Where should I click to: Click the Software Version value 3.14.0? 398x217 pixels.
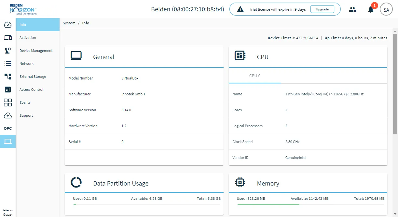pos(126,110)
